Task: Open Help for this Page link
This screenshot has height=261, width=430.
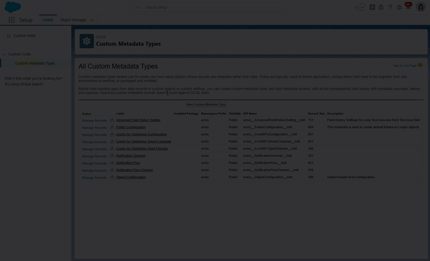Action: coord(405,66)
